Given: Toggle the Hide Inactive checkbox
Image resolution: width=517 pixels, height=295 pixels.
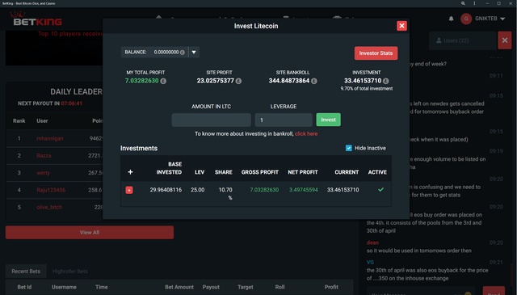Looking at the screenshot, I should (x=348, y=148).
